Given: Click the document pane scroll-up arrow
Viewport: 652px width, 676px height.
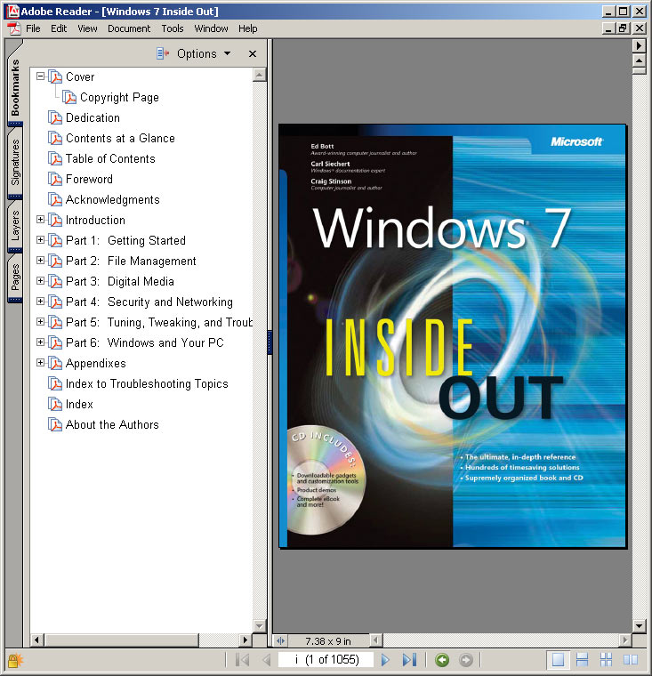Looking at the screenshot, I should (x=639, y=60).
